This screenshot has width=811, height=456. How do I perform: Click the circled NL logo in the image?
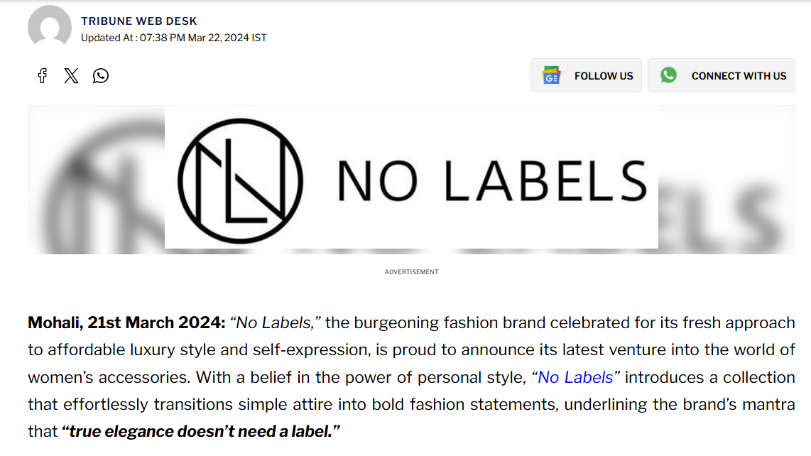tap(241, 180)
